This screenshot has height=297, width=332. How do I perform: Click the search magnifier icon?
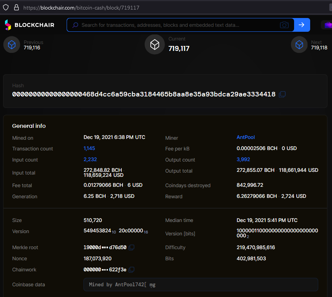[x=75, y=25]
